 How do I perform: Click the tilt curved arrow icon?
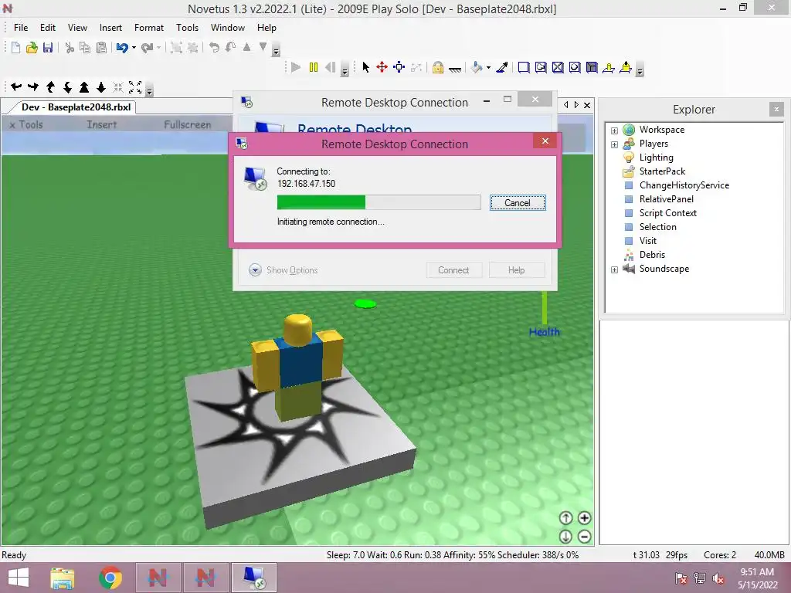click(230, 47)
